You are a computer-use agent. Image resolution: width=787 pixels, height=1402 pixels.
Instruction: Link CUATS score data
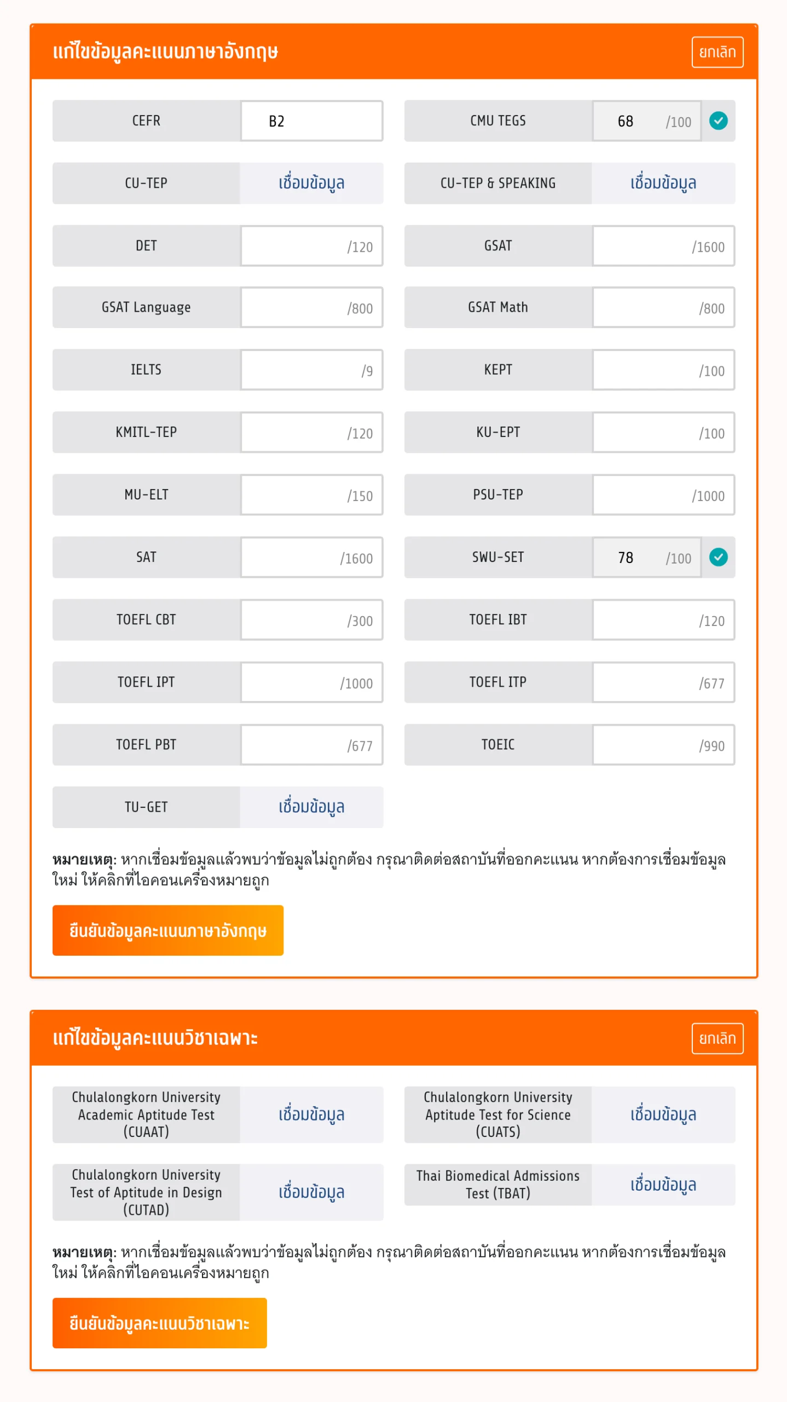coord(663,1114)
